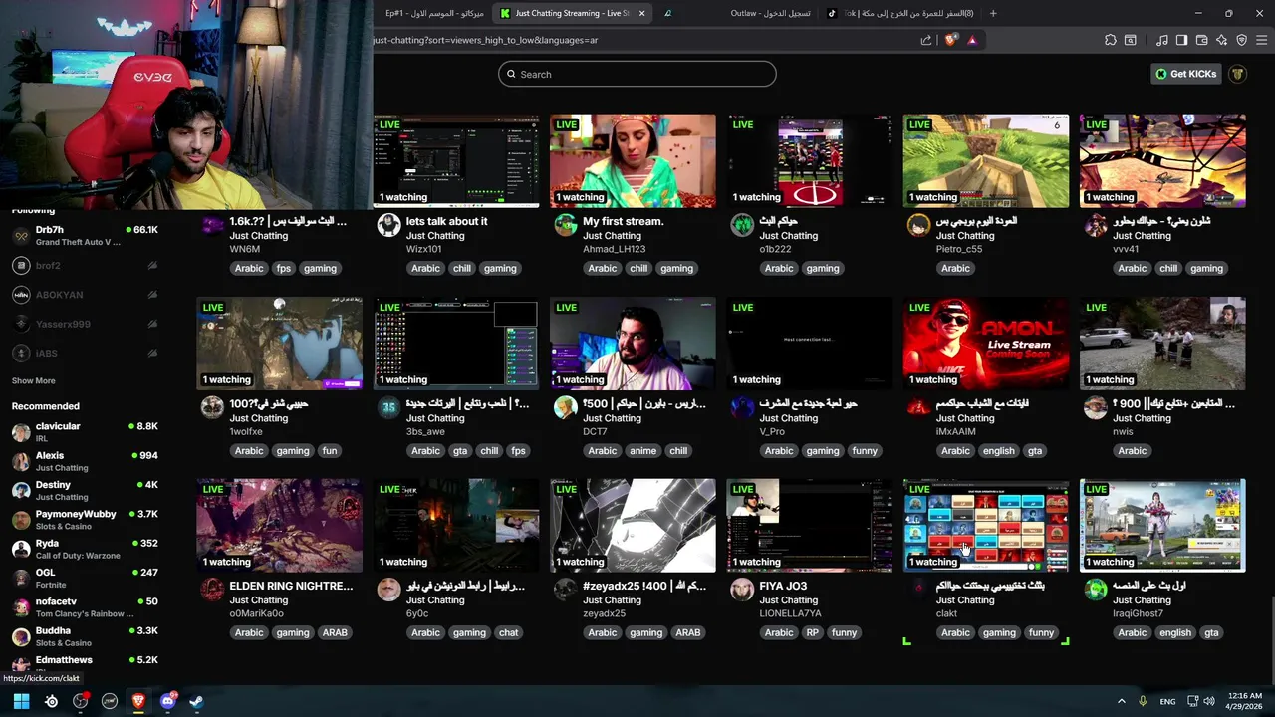Toggle the browser sidebar panel icon
The image size is (1275, 717).
point(1181,40)
